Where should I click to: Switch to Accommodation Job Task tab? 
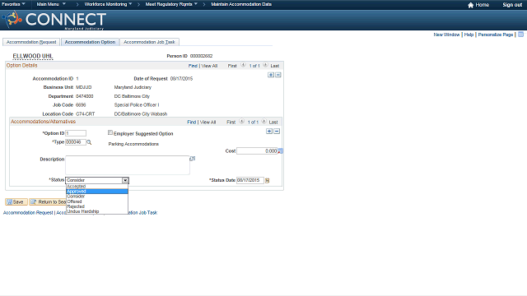(x=149, y=42)
